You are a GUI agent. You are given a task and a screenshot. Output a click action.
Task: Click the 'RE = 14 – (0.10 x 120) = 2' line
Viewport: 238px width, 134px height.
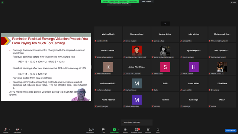tap(32, 74)
